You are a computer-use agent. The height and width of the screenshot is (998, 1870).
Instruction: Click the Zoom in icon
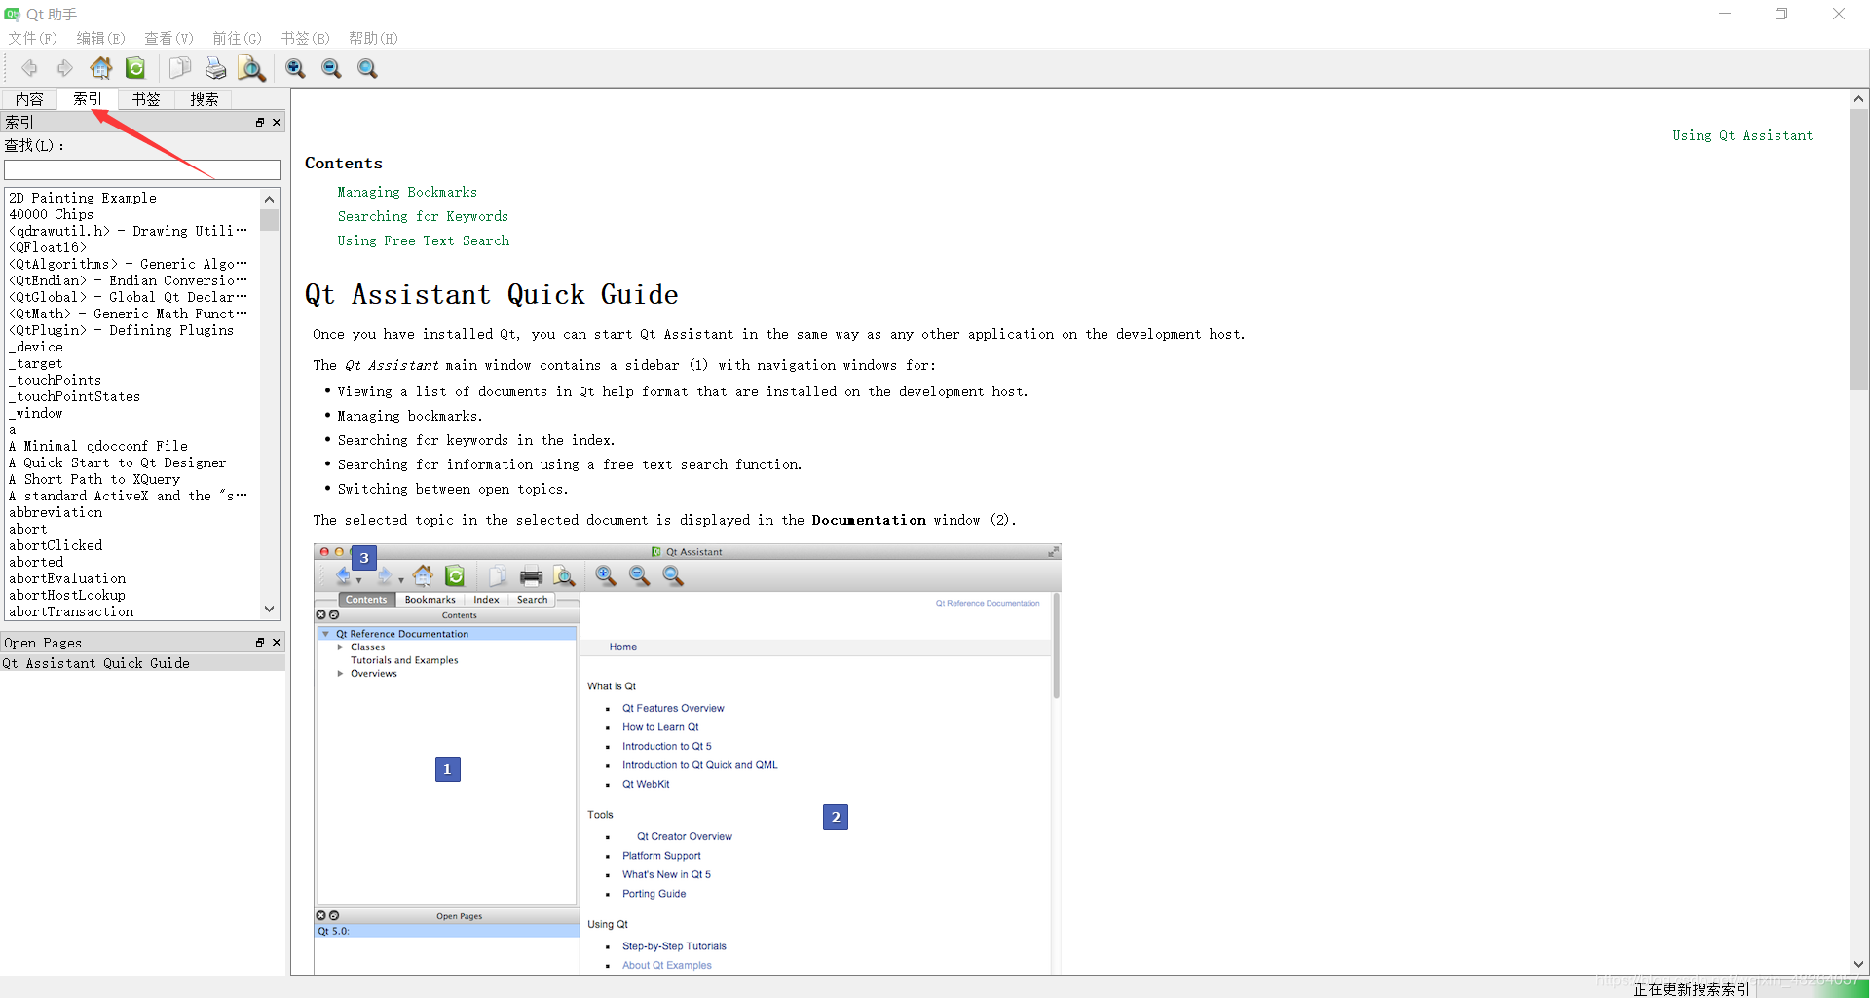point(295,68)
